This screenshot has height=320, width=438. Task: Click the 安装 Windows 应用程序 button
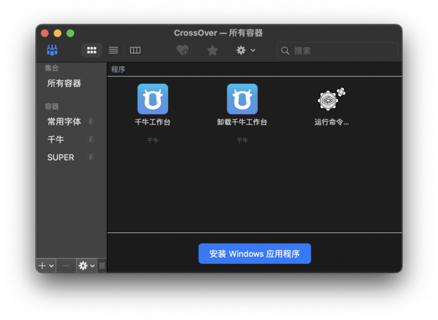254,254
